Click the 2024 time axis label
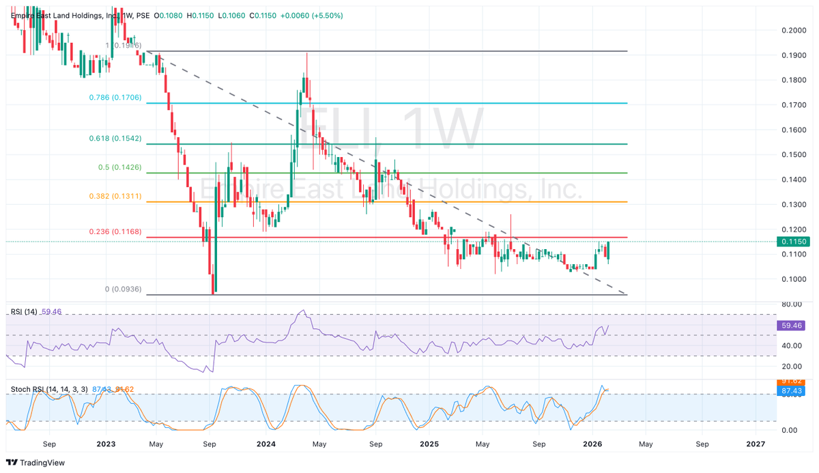The image size is (819, 473). click(265, 443)
